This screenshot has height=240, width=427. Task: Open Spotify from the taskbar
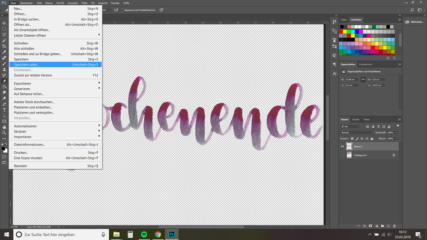(144, 234)
